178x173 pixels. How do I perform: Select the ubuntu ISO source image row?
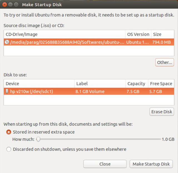tap(67, 42)
